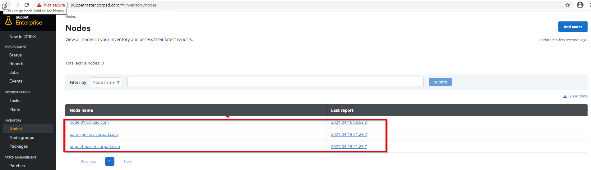Open Tasks under Orchestration
The width and height of the screenshot is (591, 170).
(15, 101)
